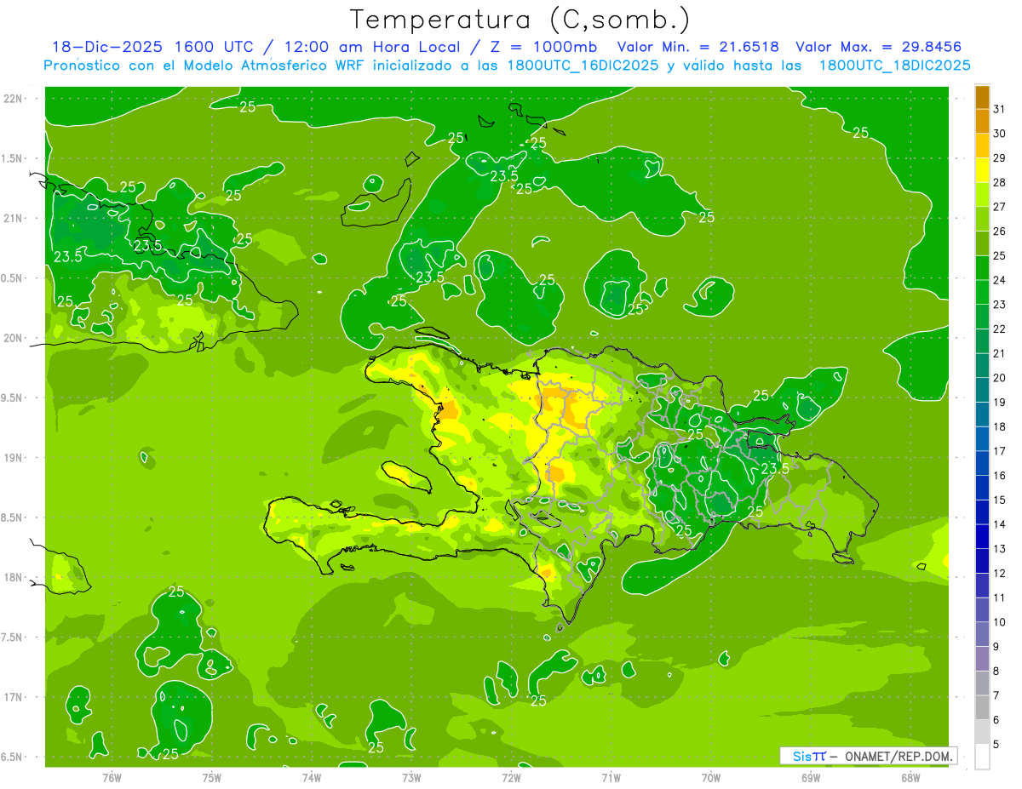Click the "75W" longitude axis label
Image resolution: width=1022 pixels, height=789 pixels.
212,778
